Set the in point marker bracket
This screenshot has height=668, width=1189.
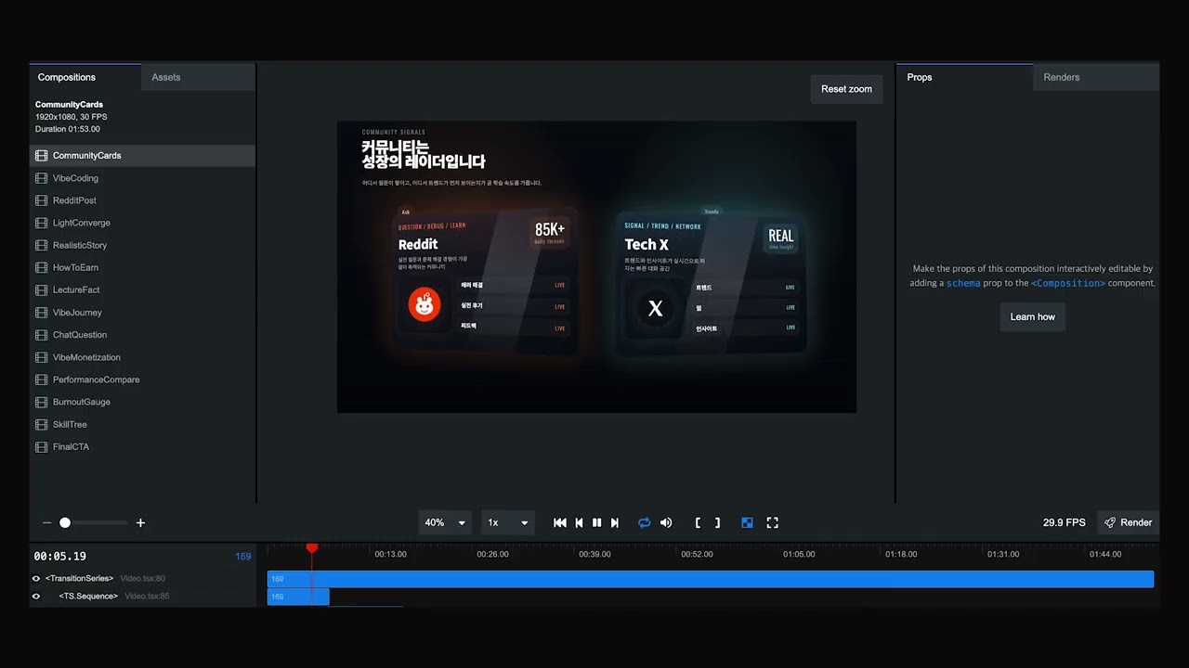[698, 523]
